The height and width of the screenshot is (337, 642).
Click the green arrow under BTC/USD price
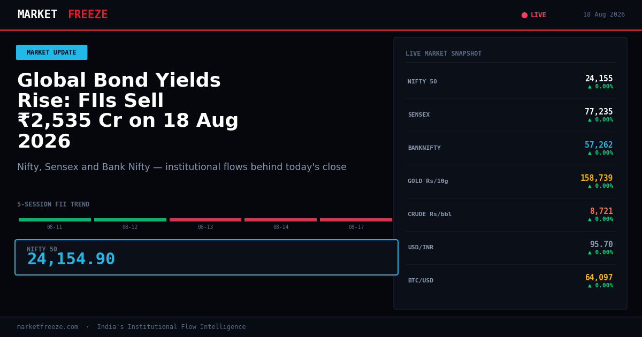point(590,286)
